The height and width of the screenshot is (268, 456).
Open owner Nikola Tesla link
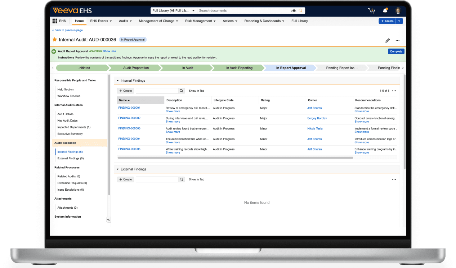coord(315,128)
